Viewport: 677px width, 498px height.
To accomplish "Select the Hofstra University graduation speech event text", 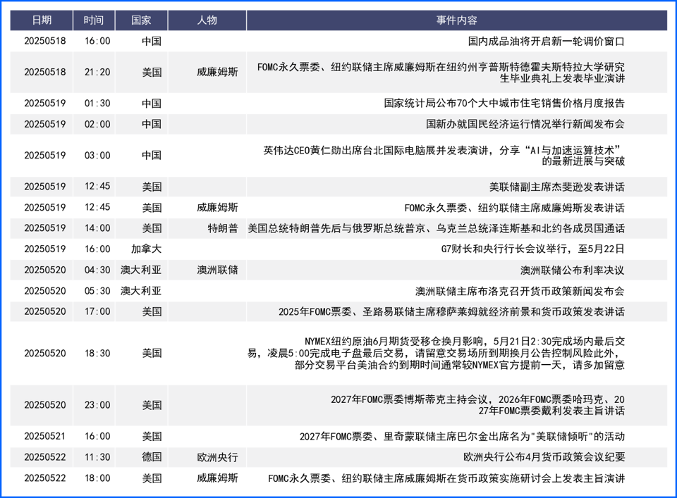I will [x=441, y=73].
